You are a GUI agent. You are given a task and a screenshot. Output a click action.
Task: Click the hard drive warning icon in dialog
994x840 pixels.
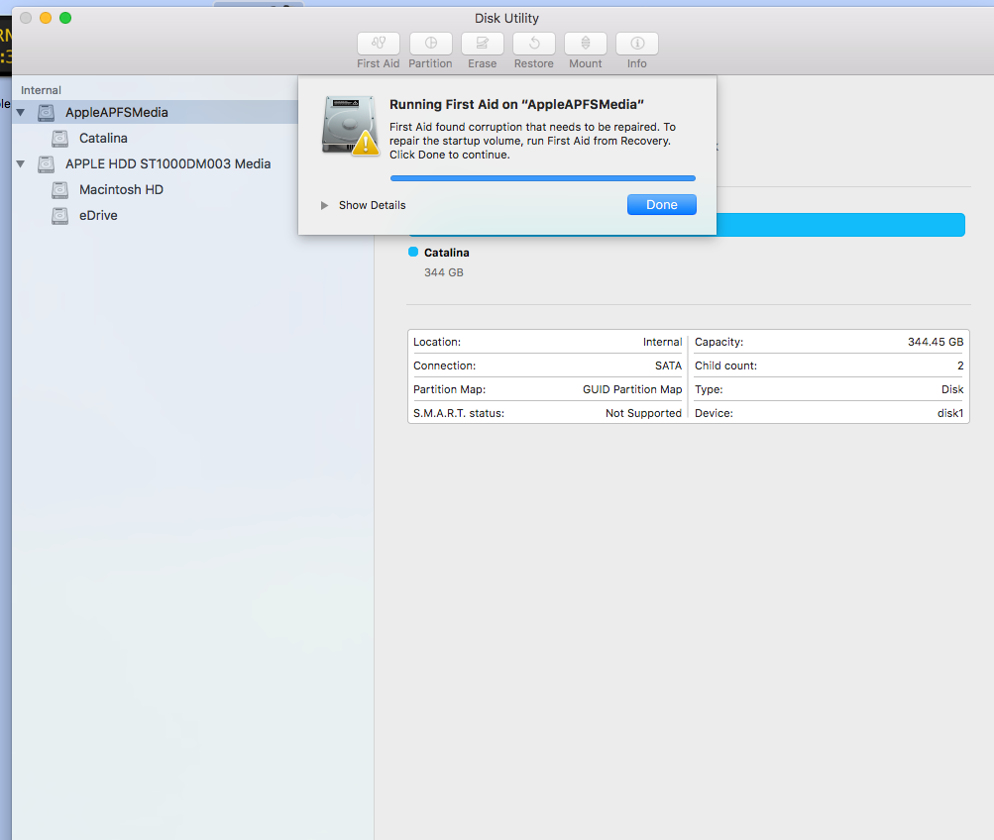tap(350, 126)
